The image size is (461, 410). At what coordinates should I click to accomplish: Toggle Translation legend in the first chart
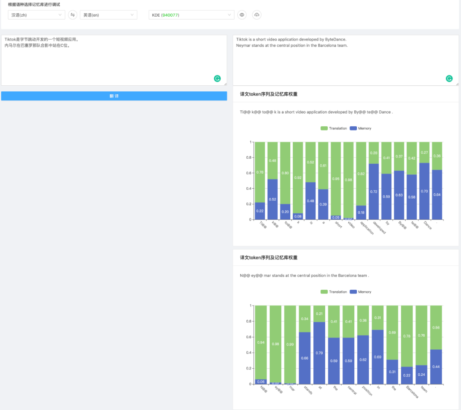(x=334, y=128)
